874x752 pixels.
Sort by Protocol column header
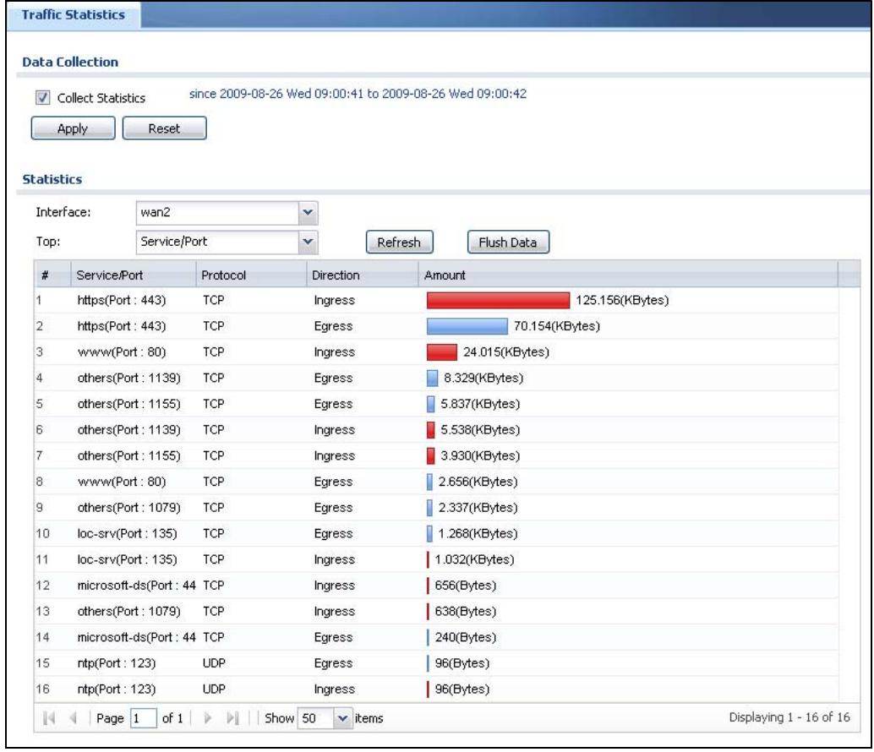tap(251, 275)
